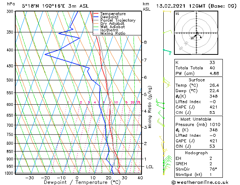Click the Surface section heading
This screenshot has width=240, height=185.
coord(197,80)
